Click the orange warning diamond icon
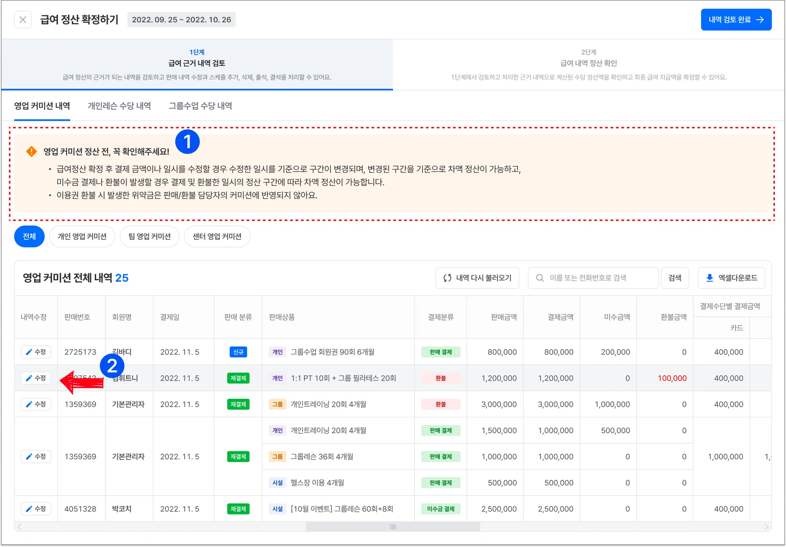 point(31,151)
